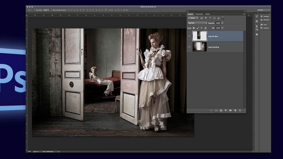The height and width of the screenshot is (159, 283).
Task: Filter layers by pixel layers icon
Action: click(x=202, y=18)
